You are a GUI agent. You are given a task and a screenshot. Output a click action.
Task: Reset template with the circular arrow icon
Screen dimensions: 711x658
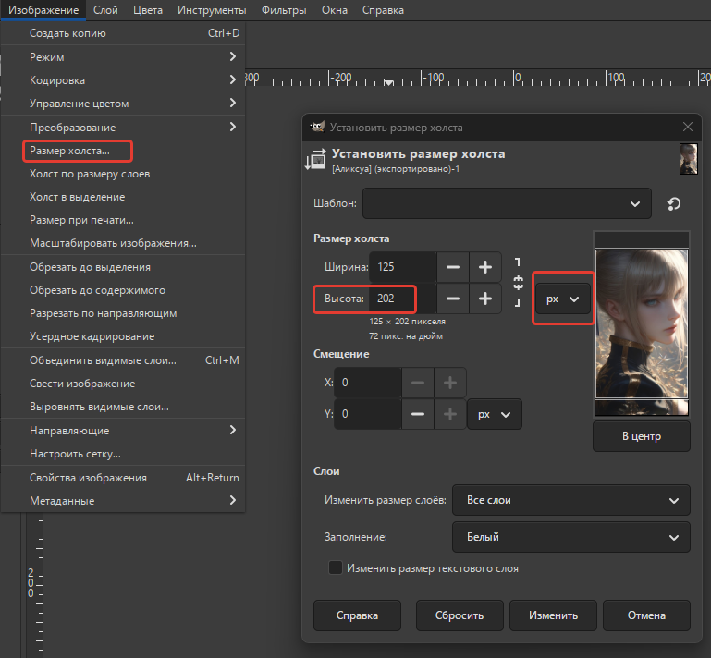pos(674,204)
